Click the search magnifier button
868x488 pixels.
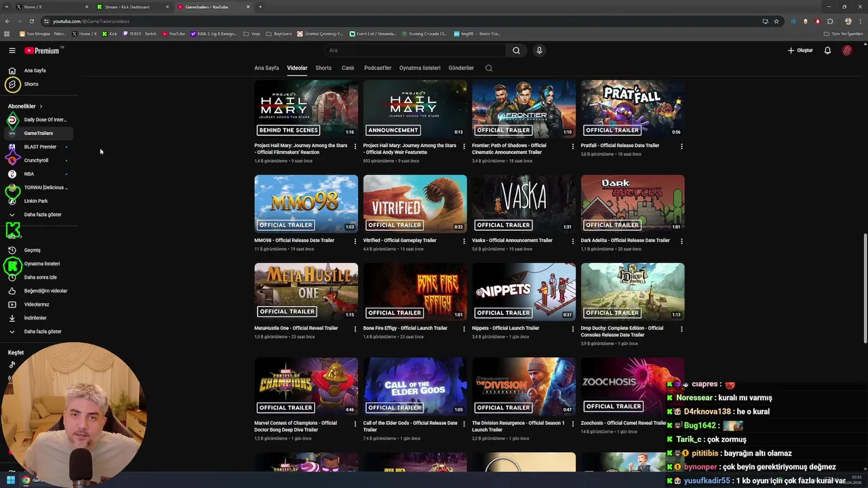coord(516,50)
